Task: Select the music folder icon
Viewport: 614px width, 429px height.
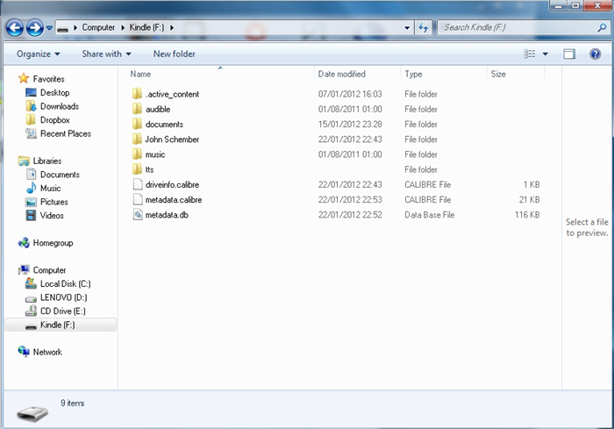Action: click(x=137, y=154)
